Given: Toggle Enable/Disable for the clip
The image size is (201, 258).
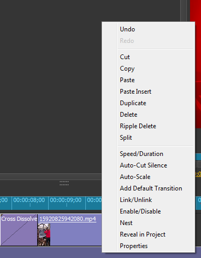Looking at the screenshot, I should click(148, 211).
